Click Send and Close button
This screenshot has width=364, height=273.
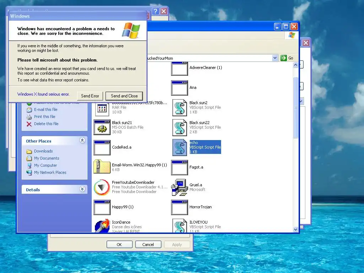(x=124, y=96)
